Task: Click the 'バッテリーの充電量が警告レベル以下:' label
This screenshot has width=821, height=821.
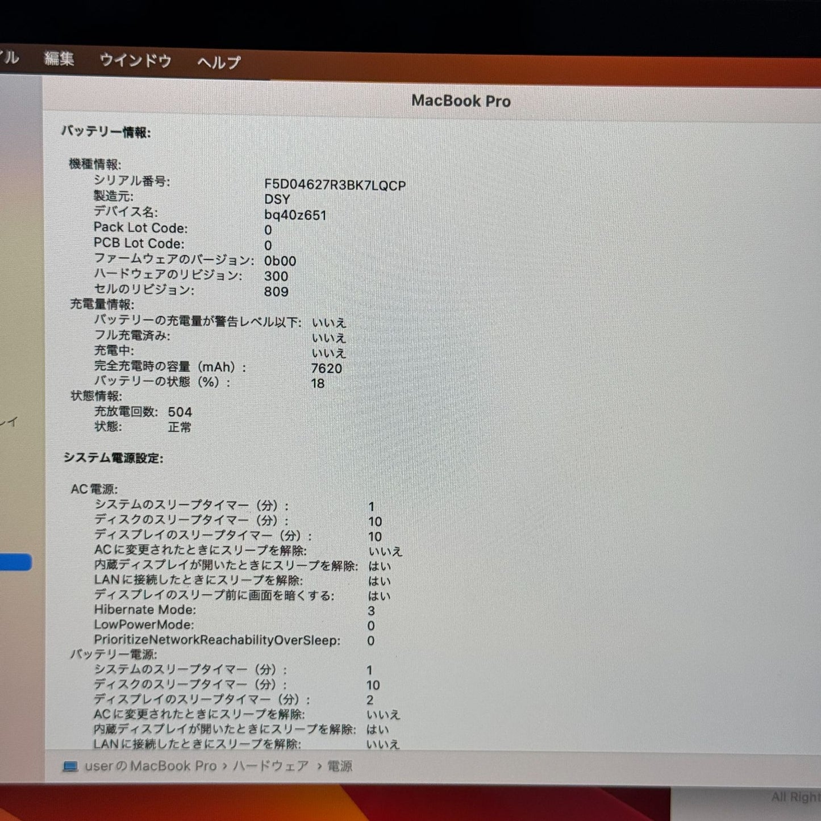Action: click(x=198, y=322)
